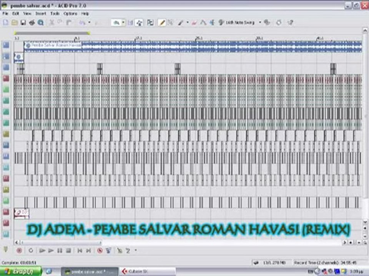Screen dimensions: 369x276
Task: Click the Open folder icon
Action: (14, 23)
